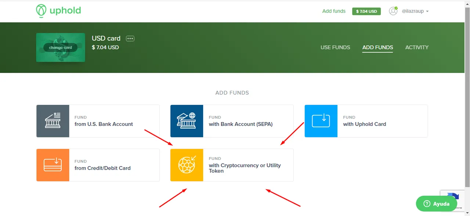Choose Fund from Credit/Debit Card
Image resolution: width=470 pixels, height=216 pixels.
pos(98,165)
